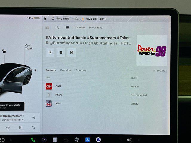
Task: Stop the radio playback
Action: tap(61, 52)
